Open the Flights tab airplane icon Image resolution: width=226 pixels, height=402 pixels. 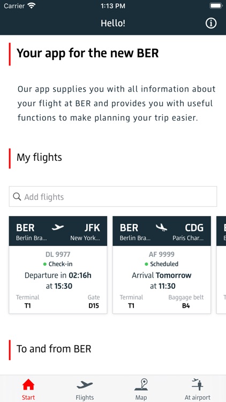tap(85, 385)
